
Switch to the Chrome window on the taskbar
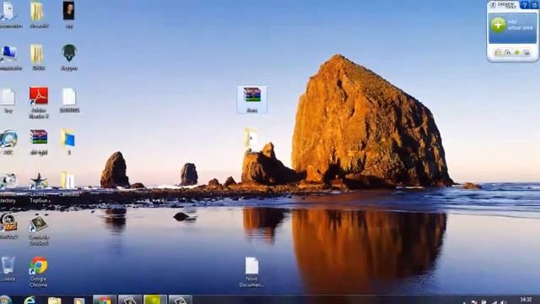[105, 300]
